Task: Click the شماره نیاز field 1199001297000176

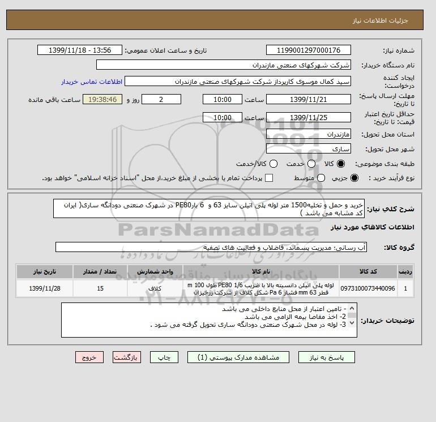Action: pos(309,50)
